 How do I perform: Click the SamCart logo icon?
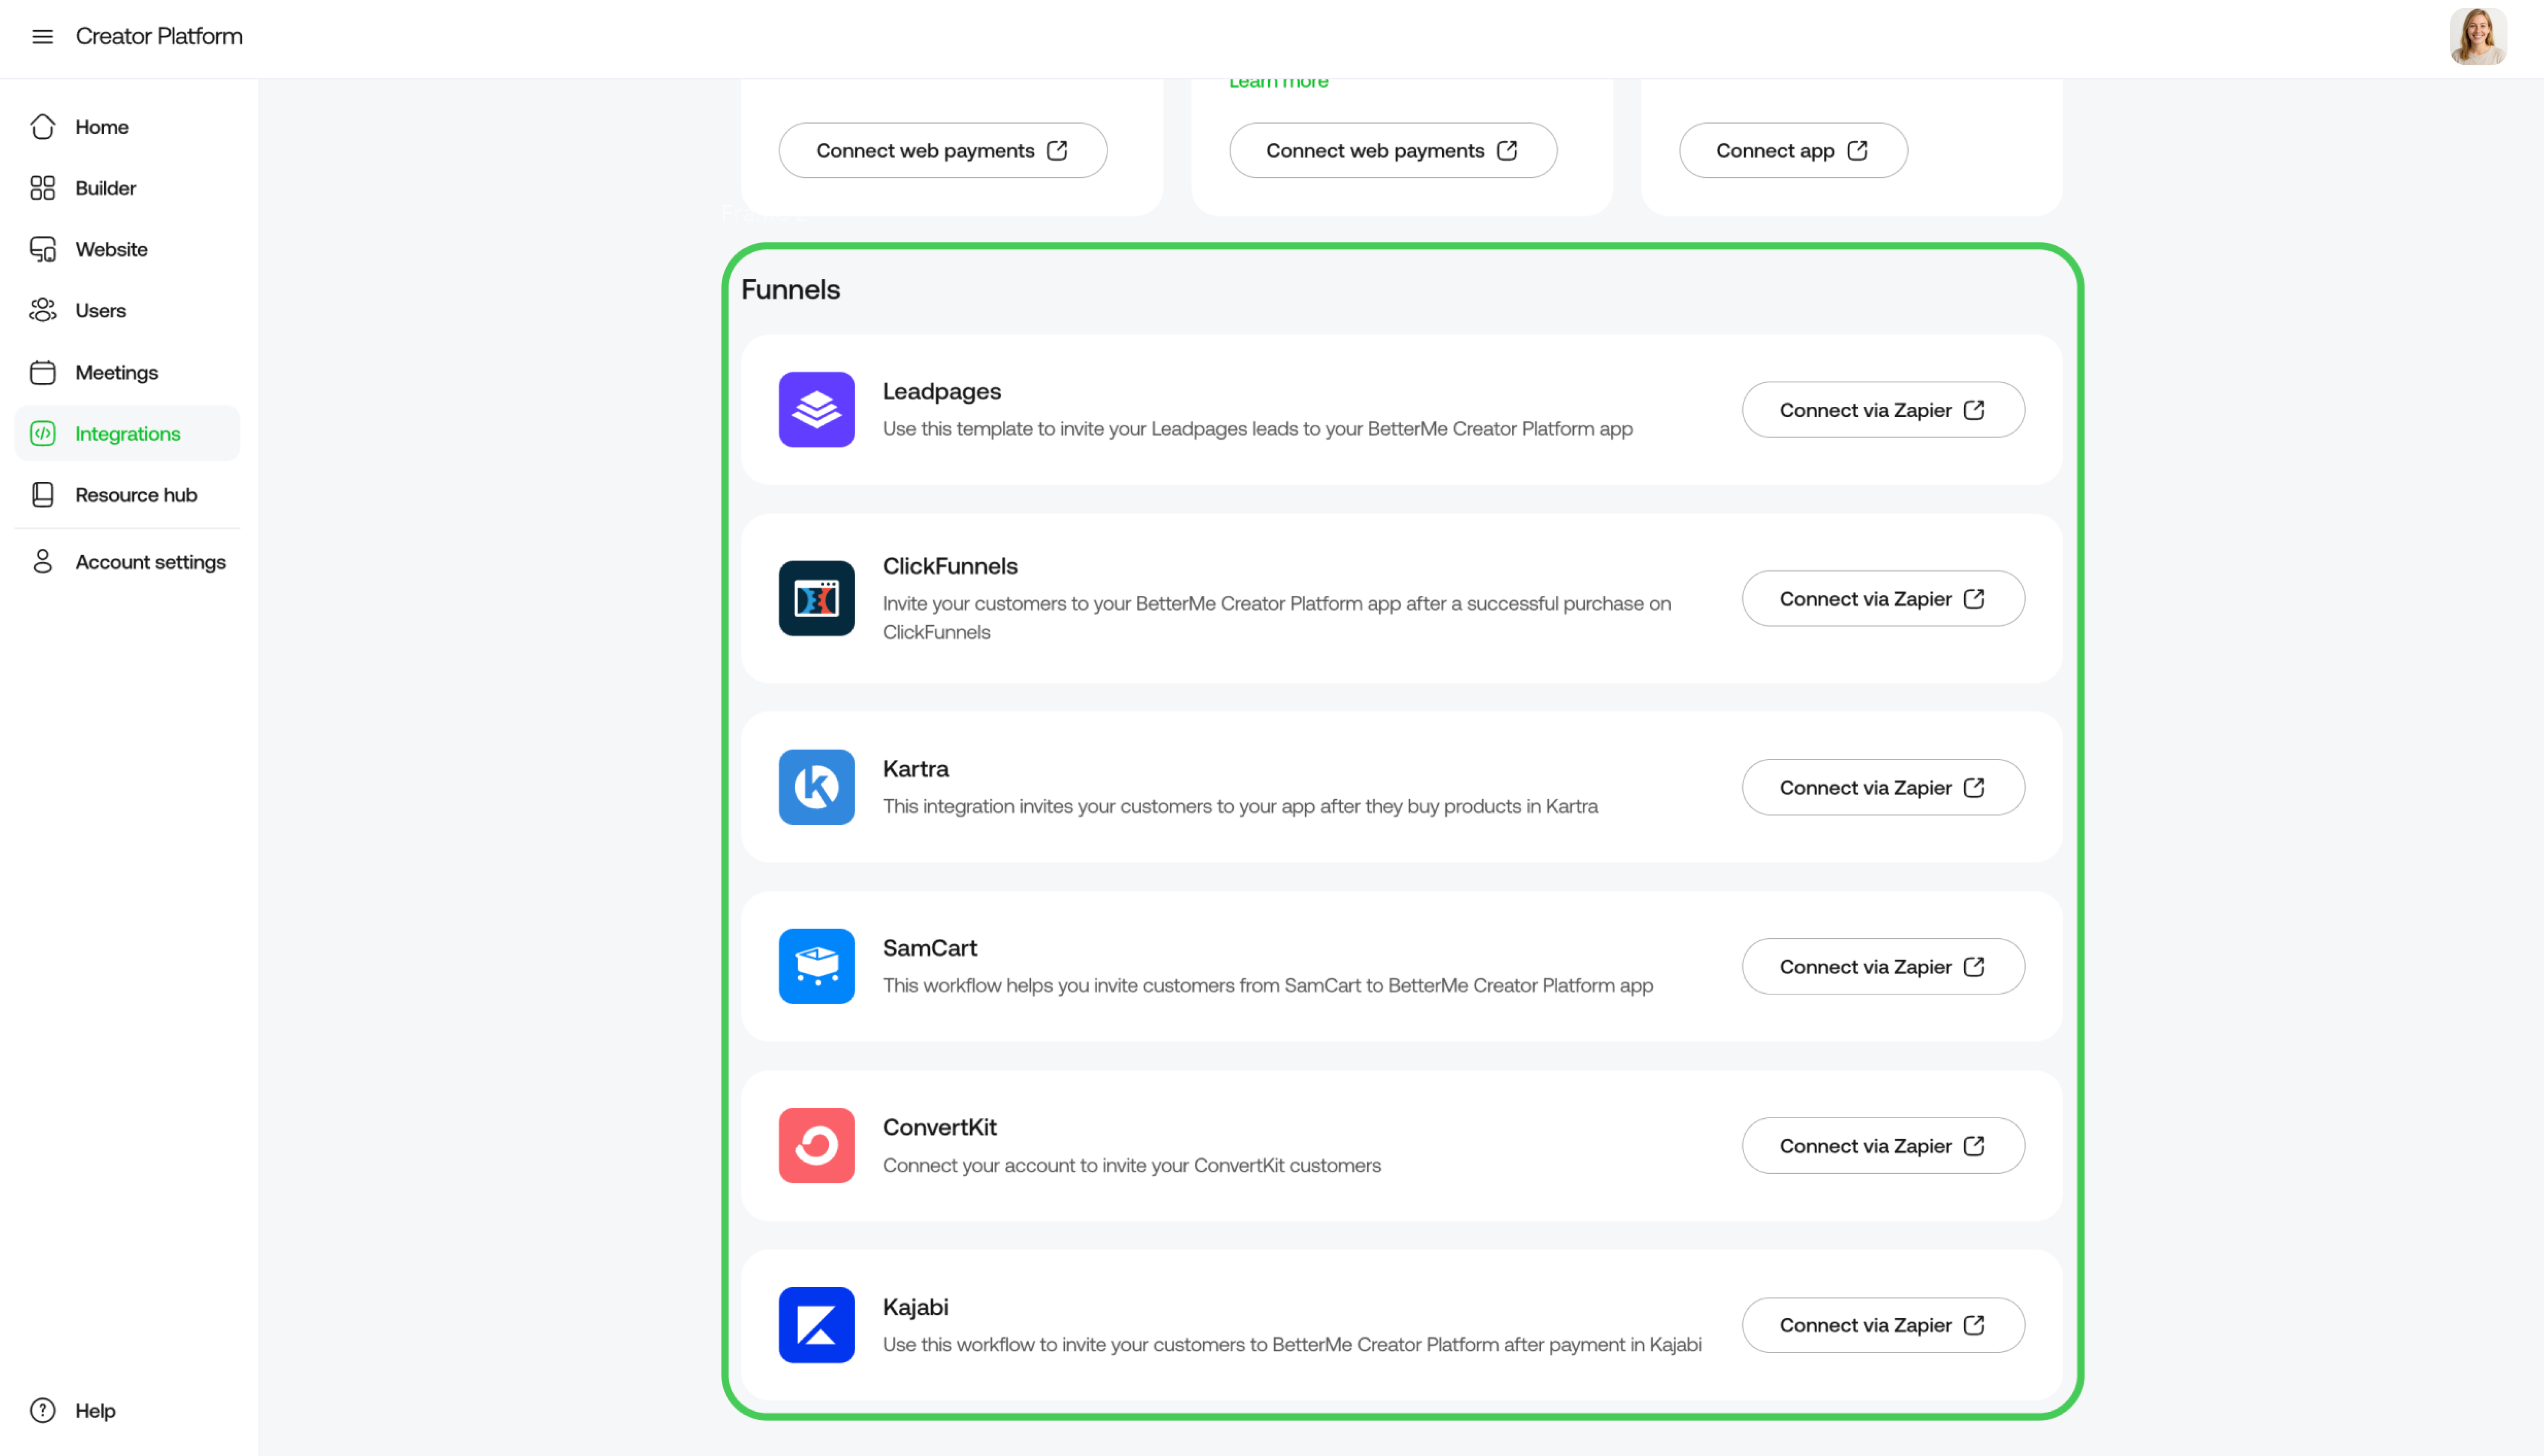point(816,966)
